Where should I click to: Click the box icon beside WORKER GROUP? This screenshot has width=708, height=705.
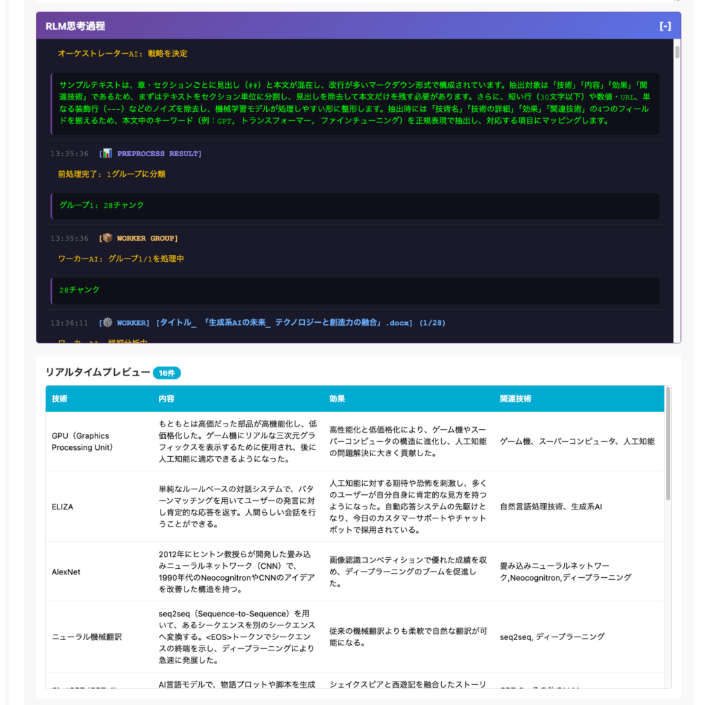coord(107,238)
